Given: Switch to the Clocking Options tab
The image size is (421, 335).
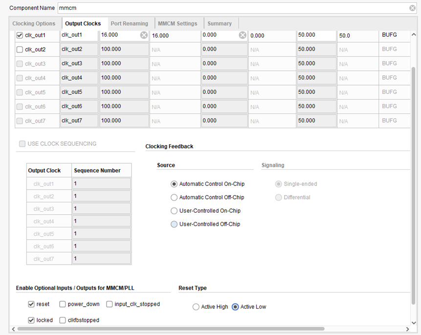Looking at the screenshot, I should pyautogui.click(x=34, y=23).
